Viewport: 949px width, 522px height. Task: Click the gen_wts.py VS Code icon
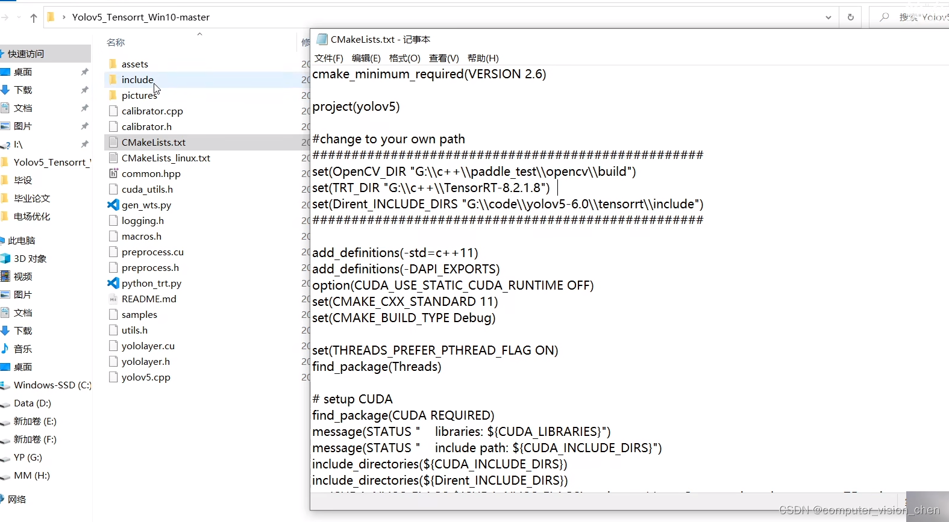coord(113,205)
